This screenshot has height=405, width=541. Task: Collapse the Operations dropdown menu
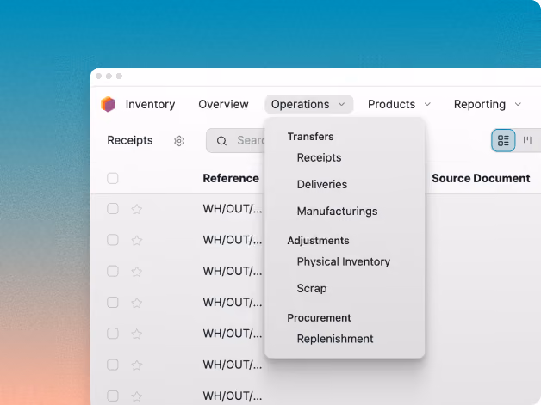coord(308,104)
